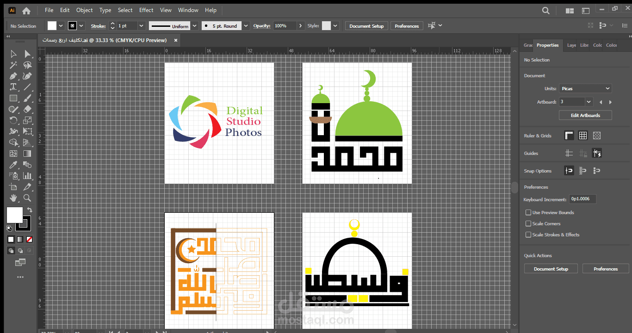The height and width of the screenshot is (333, 632).
Task: Open the Uniform width profile dropdown
Action: click(x=195, y=26)
